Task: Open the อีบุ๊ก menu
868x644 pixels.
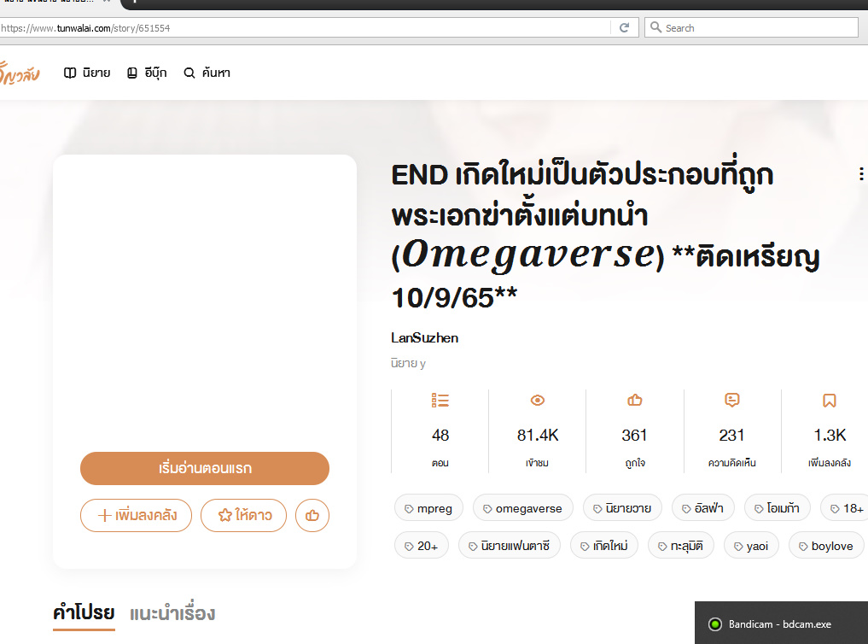Action: point(147,73)
